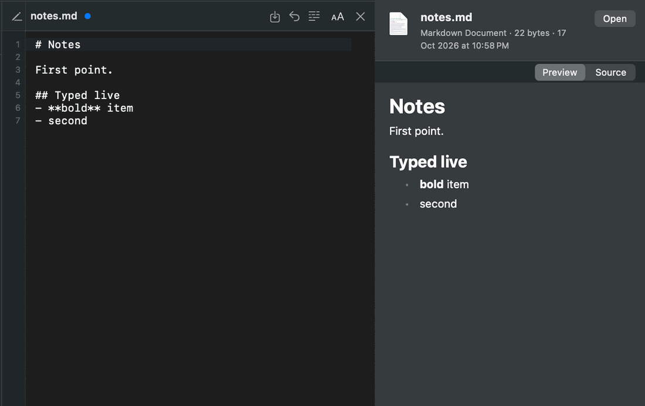
Task: Click the line '- **bold** item' in editor
Action: point(84,108)
